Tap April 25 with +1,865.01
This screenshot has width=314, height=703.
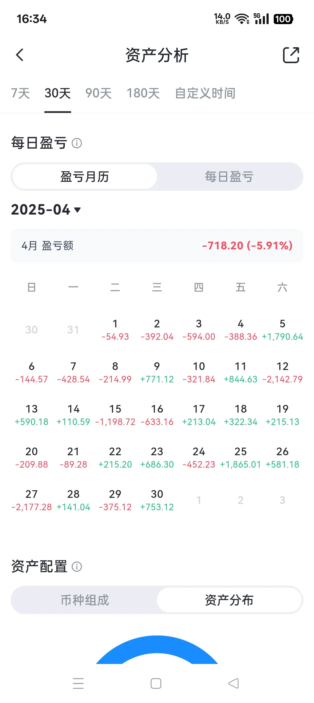240,458
